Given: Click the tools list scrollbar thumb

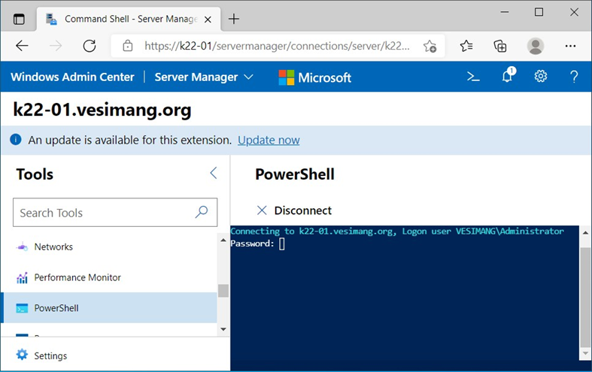Looking at the screenshot, I should click(223, 291).
